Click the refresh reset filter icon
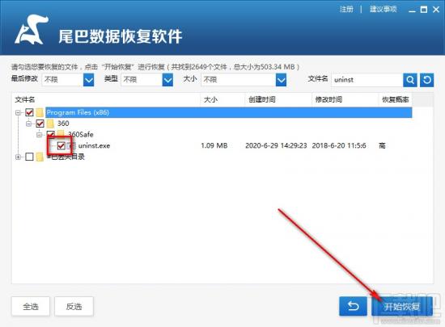 pyautogui.click(x=426, y=80)
